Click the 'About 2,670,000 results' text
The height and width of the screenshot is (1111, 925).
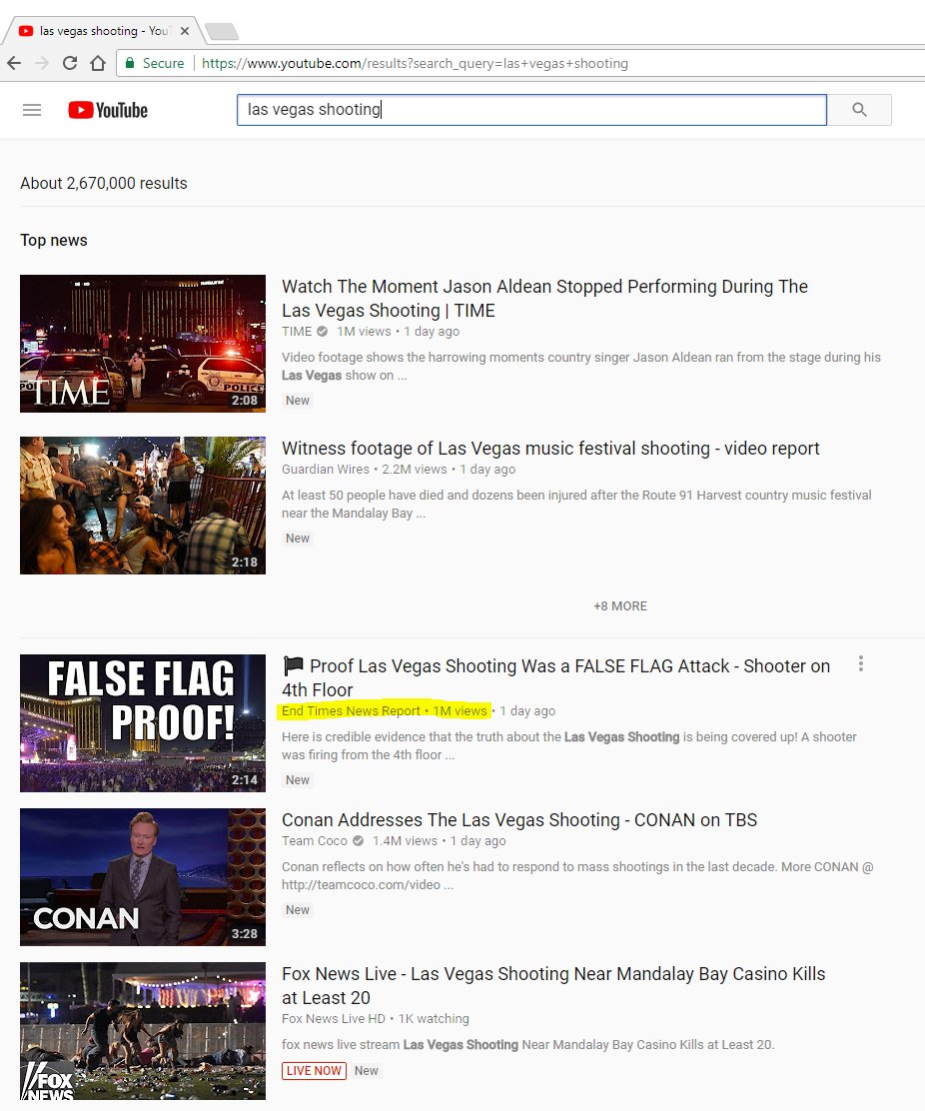pyautogui.click(x=104, y=184)
